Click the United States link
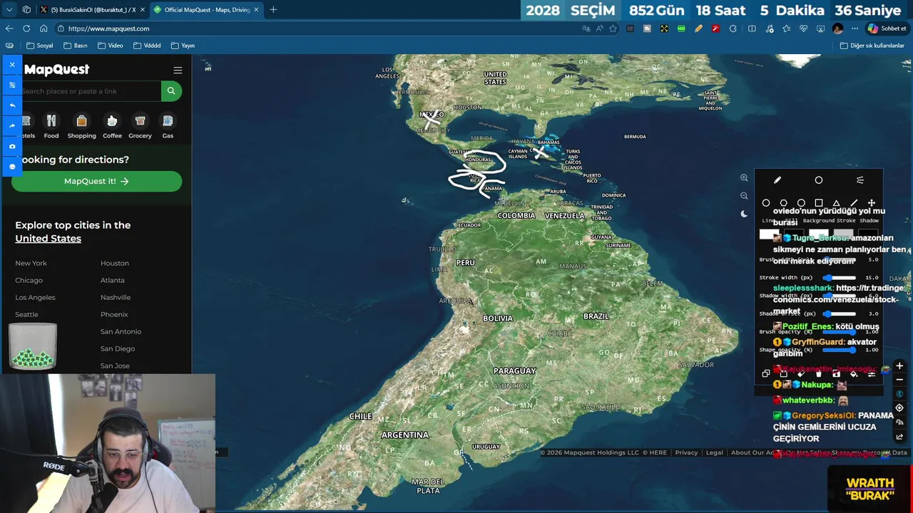The image size is (913, 513). coord(48,239)
